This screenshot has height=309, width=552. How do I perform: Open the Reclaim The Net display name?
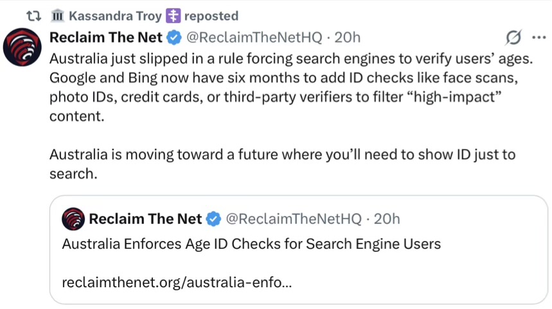coord(106,38)
